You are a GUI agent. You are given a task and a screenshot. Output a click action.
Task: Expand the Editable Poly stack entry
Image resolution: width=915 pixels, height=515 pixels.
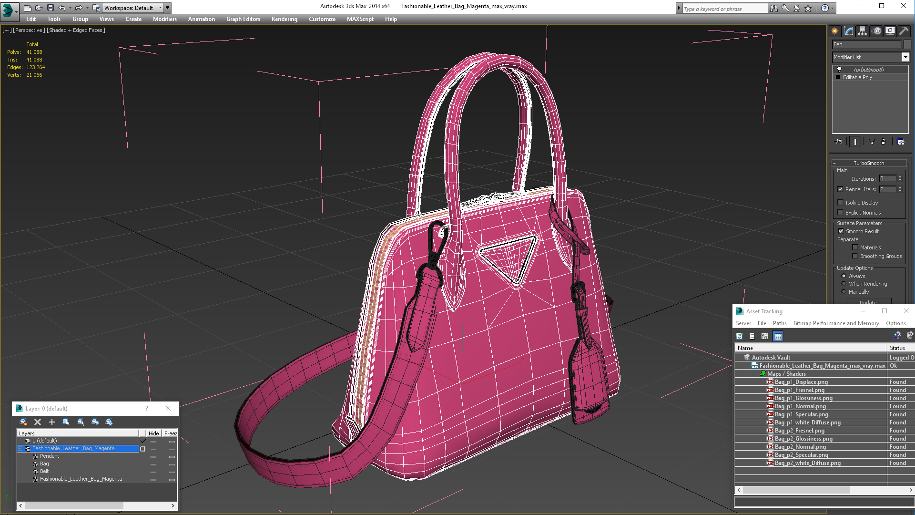pos(838,77)
